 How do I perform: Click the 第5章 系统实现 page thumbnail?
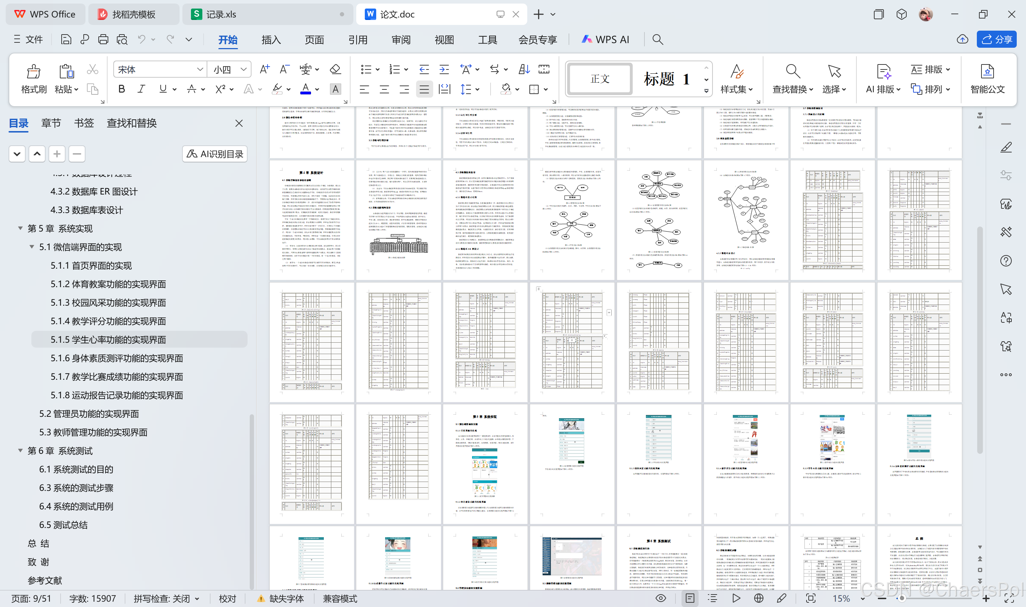pos(485,464)
